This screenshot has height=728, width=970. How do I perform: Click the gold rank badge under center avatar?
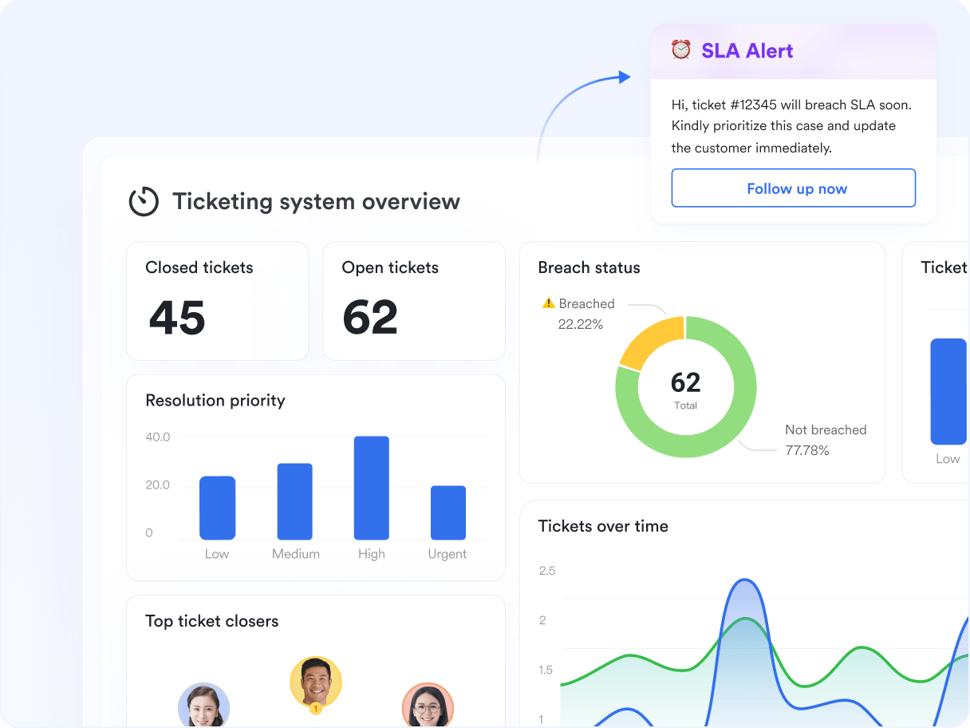click(316, 708)
